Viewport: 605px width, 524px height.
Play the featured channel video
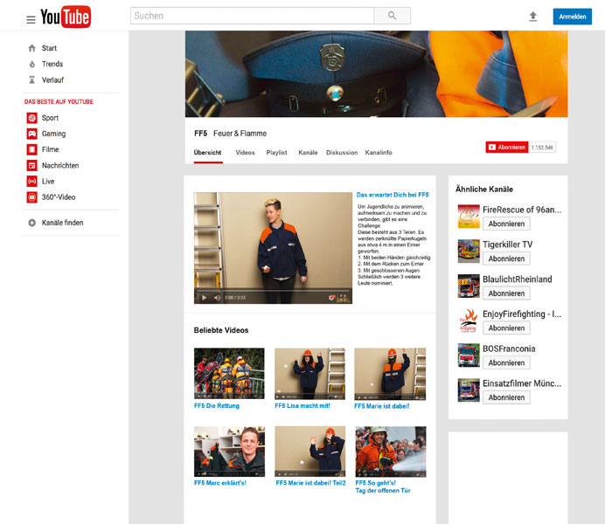[205, 298]
